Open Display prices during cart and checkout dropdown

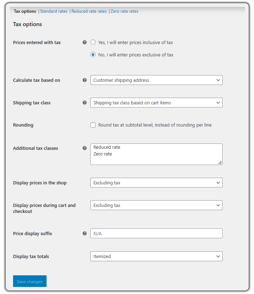tap(156, 205)
